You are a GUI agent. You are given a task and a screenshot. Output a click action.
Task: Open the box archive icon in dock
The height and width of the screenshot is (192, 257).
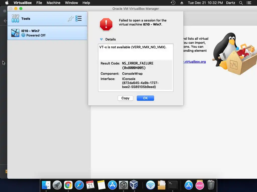162,185
